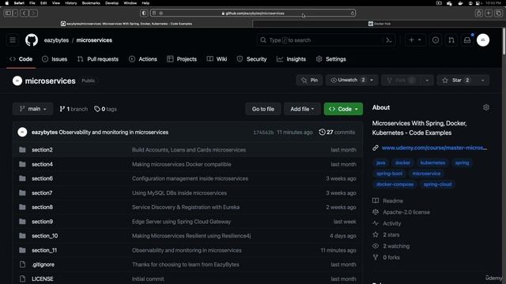The image size is (506, 284).
Task: Click the docker-compose topic tag
Action: click(x=395, y=184)
